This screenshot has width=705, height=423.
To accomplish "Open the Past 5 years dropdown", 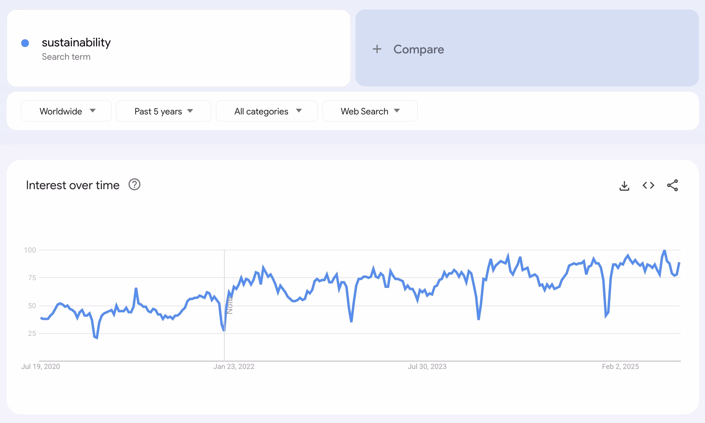I will click(164, 111).
